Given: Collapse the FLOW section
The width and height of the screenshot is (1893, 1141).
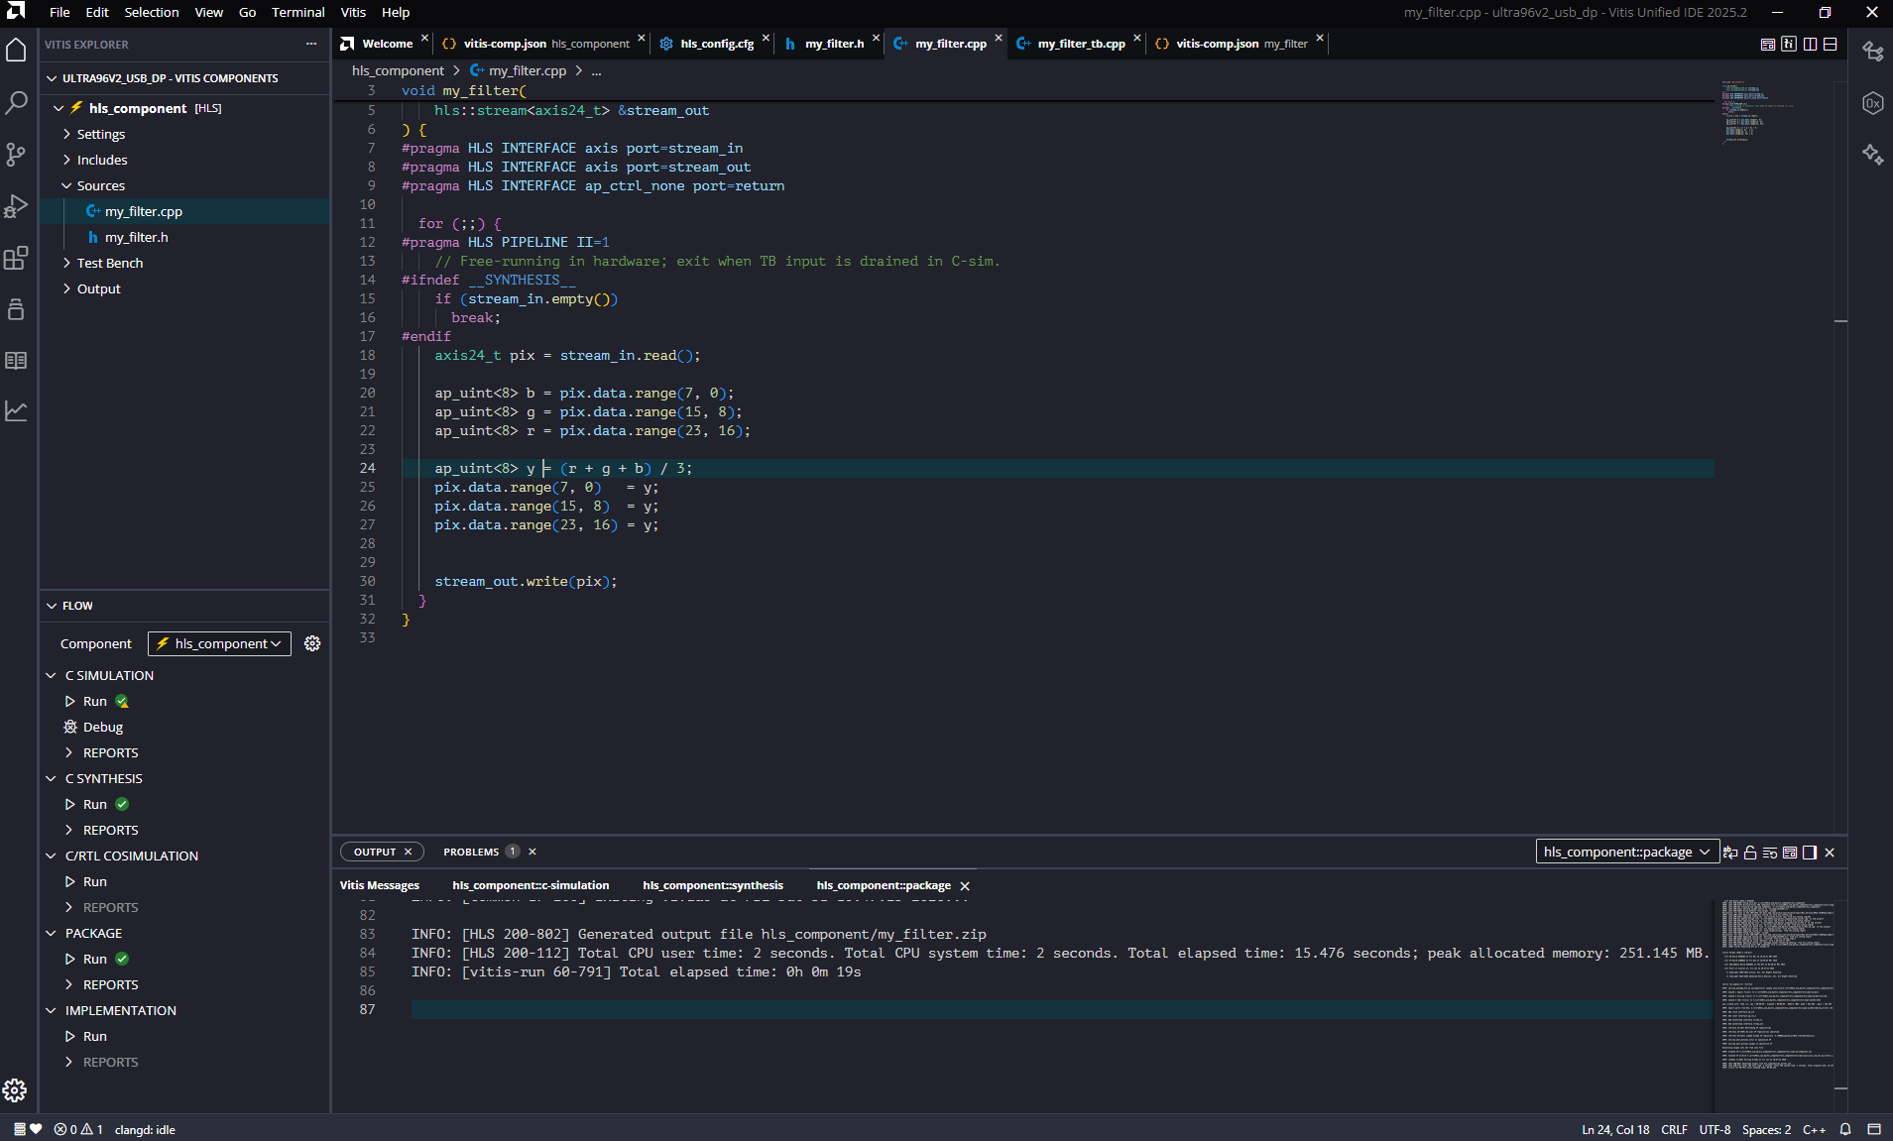Looking at the screenshot, I should (52, 606).
